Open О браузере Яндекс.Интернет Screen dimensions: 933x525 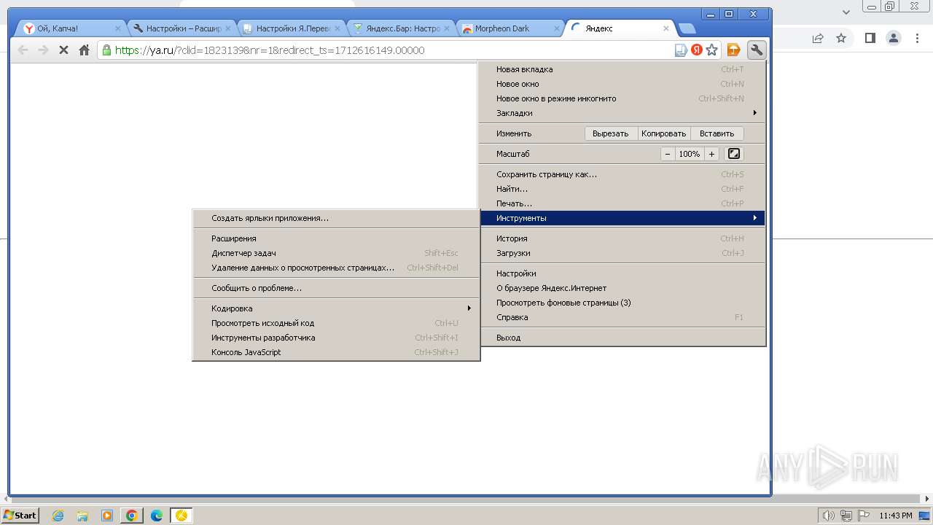[622, 288]
